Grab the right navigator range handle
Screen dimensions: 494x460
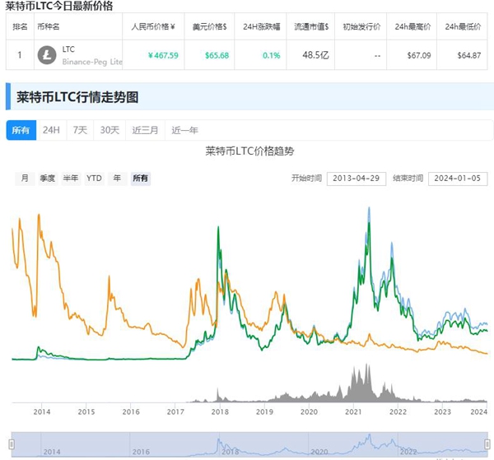pyautogui.click(x=488, y=442)
